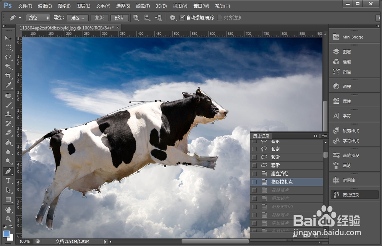Image resolution: width=382 pixels, height=246 pixels.
Task: Select the Lasso tool in toolbox
Action: (8, 57)
